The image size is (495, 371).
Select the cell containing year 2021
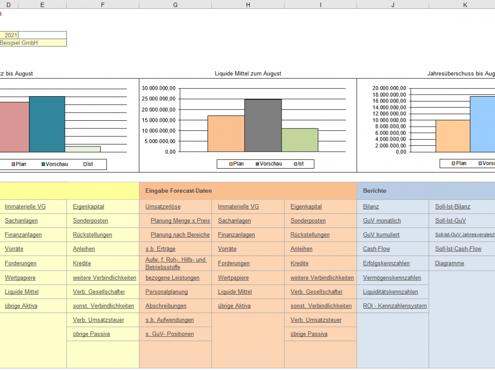pyautogui.click(x=11, y=35)
